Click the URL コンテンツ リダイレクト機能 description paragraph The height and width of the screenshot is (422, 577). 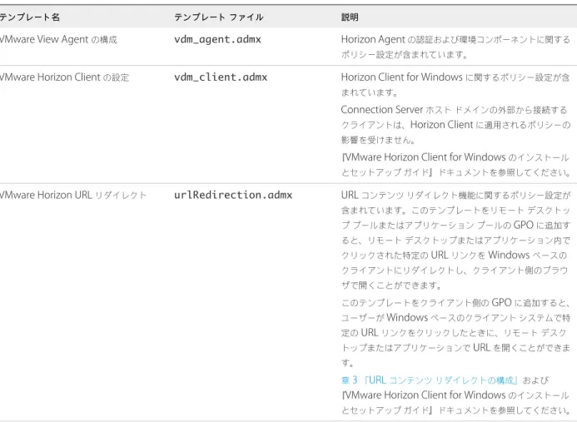pos(455,240)
